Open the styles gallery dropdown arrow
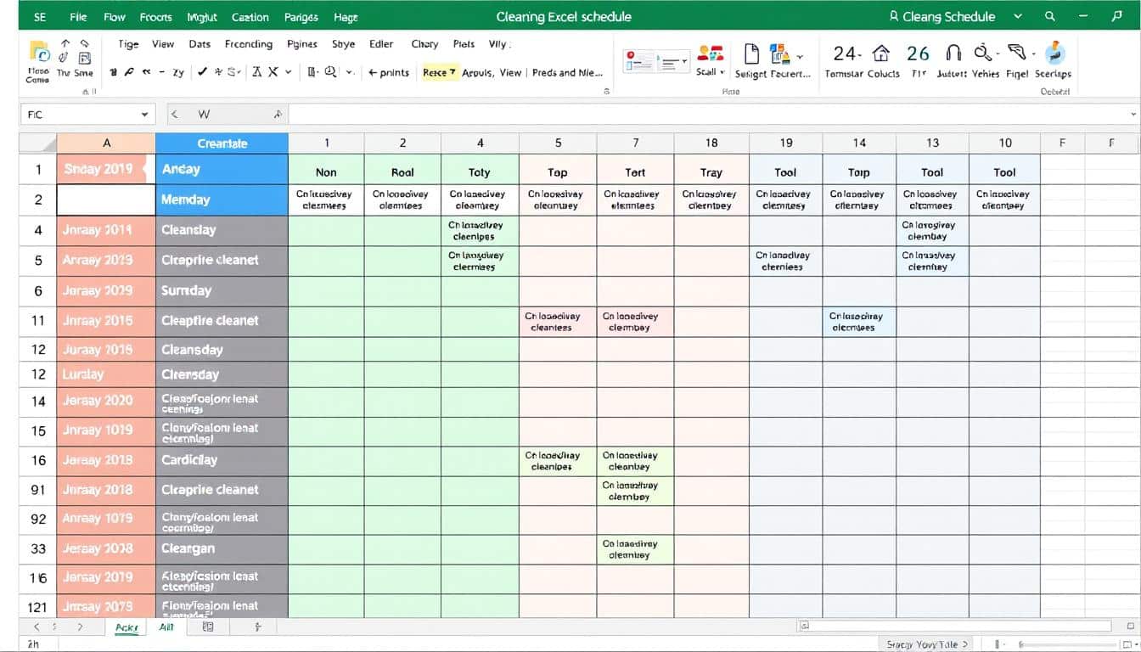This screenshot has height=652, width=1141. click(684, 61)
